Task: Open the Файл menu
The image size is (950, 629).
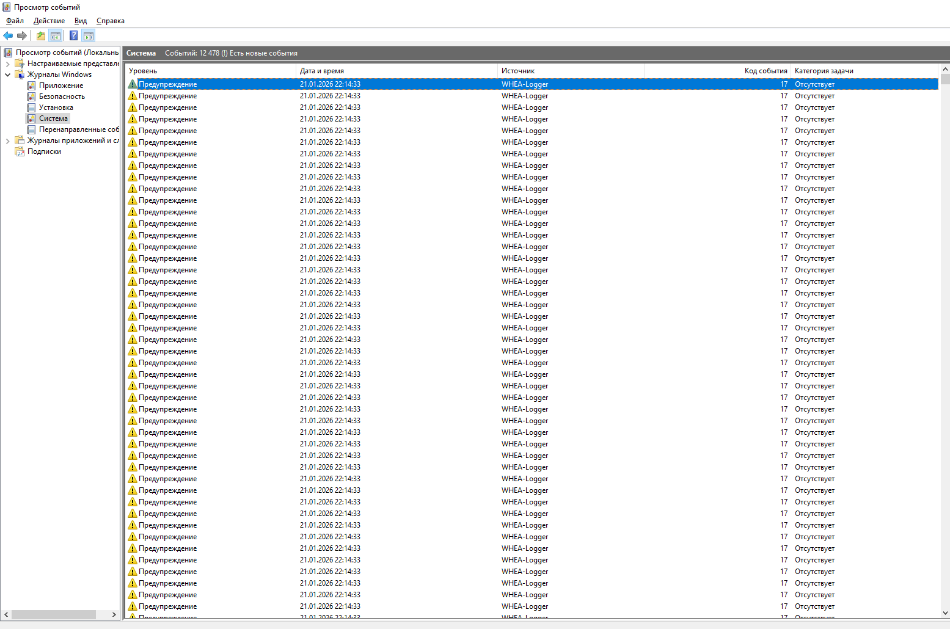Action: pyautogui.click(x=15, y=21)
